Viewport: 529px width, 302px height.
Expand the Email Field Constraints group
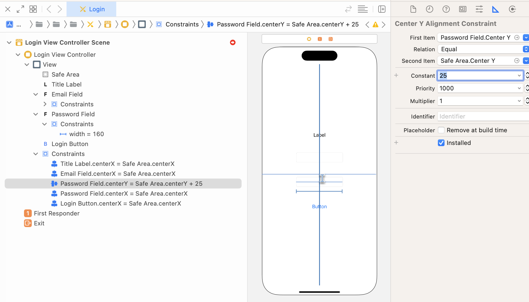[45, 104]
